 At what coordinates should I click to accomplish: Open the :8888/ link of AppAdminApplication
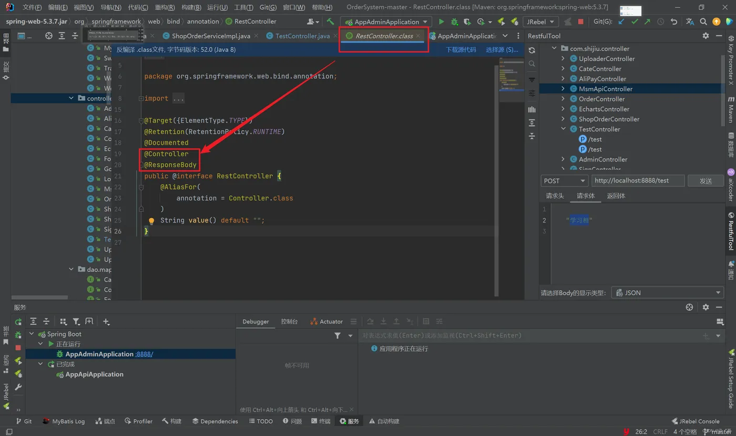tap(144, 354)
